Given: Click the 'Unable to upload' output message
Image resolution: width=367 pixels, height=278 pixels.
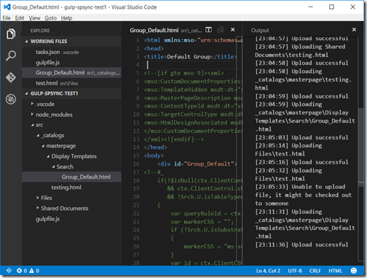Looking at the screenshot, I should click(304, 195).
